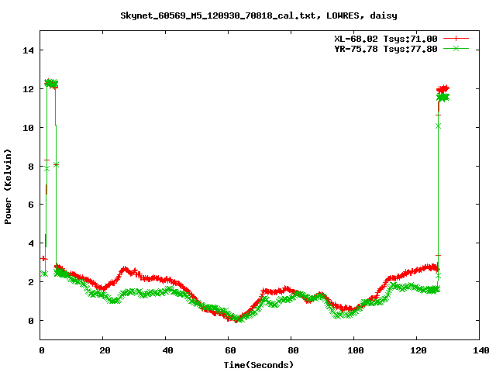Click the Power (Kelvin) y-axis label

pos(8,187)
